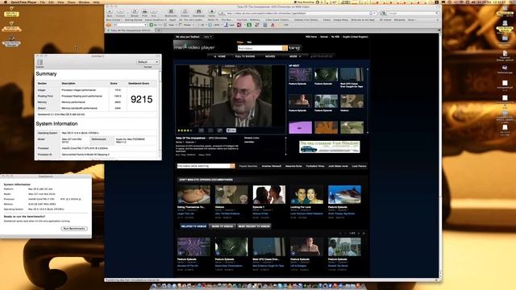Viewport: 516px width, 290px height.
Task: Open new browser tab with plus button
Action: [x=159, y=31]
